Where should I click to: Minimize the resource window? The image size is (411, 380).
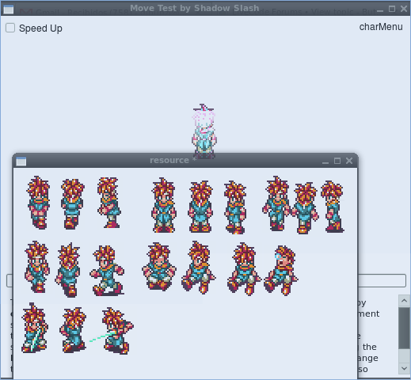(325, 161)
